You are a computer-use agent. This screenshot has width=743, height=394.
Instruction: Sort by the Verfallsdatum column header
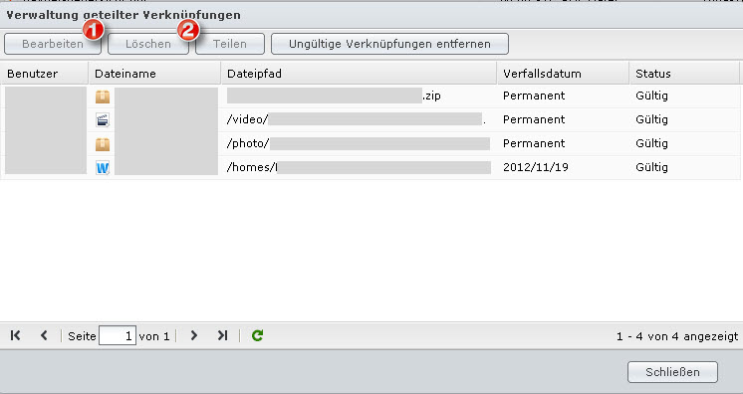563,74
